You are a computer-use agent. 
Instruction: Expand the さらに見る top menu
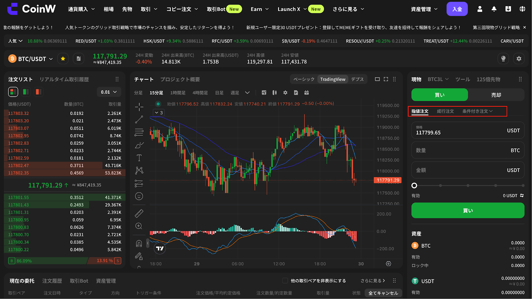pyautogui.click(x=348, y=9)
